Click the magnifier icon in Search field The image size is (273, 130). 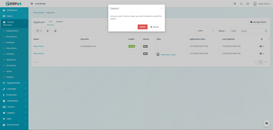point(266,31)
